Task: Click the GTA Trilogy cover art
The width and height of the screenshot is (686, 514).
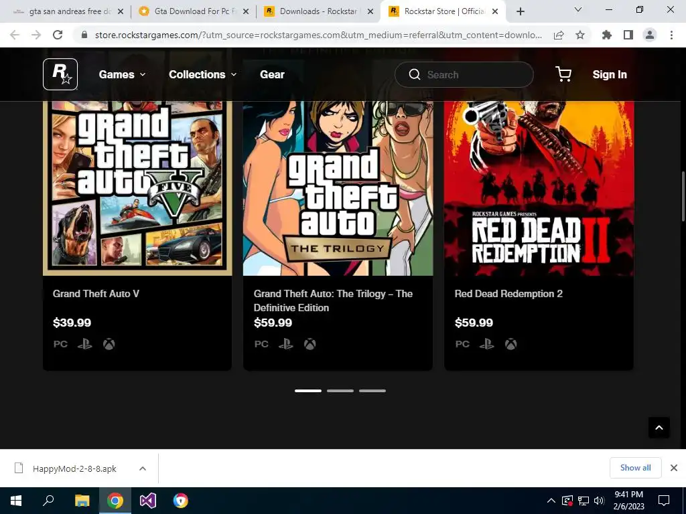Action: pos(338,188)
